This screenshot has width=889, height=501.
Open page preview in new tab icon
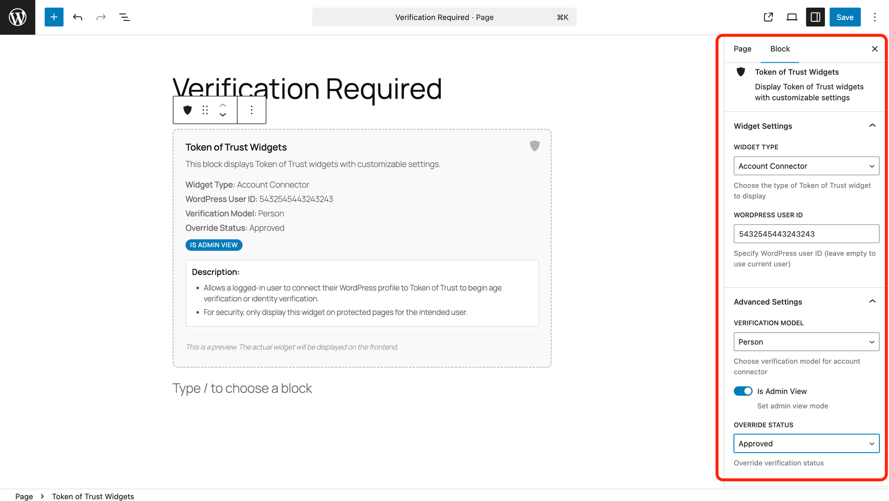(768, 17)
